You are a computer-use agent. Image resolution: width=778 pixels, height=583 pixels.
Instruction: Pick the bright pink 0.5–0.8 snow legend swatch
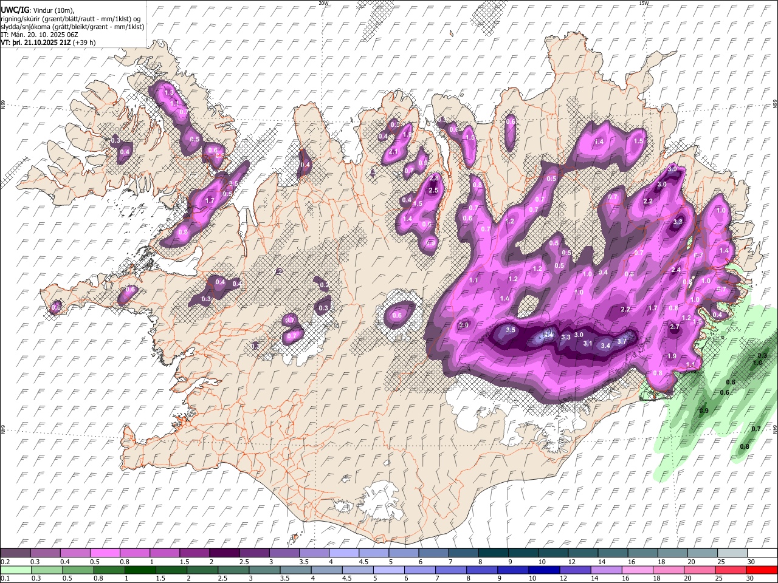click(x=105, y=553)
